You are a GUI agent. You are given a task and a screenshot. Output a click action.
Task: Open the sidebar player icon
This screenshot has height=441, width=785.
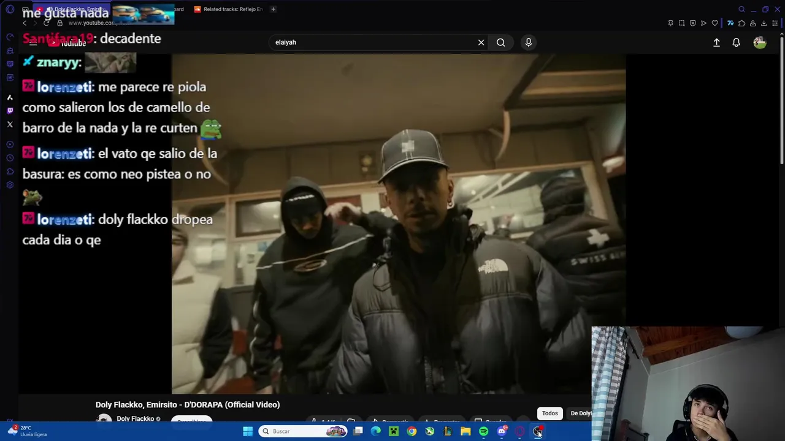click(10, 144)
